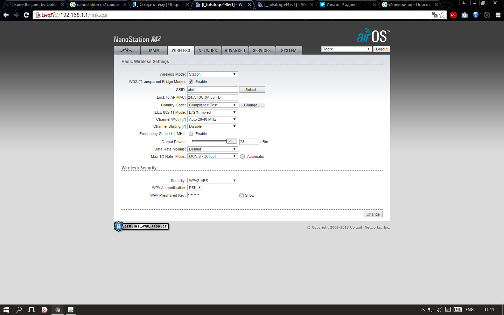This screenshot has height=315, width=504.
Task: Switch to the MAIN tab
Action: [x=154, y=50]
